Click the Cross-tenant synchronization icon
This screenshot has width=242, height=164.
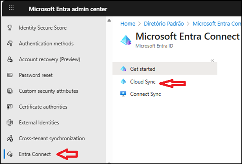tap(10, 138)
